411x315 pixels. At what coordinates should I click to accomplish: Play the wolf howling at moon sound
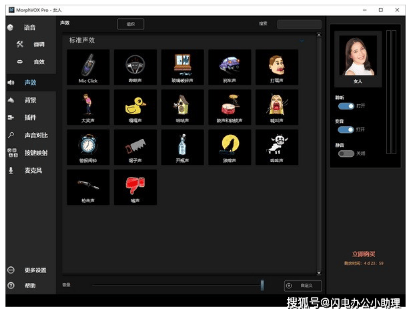click(x=230, y=145)
